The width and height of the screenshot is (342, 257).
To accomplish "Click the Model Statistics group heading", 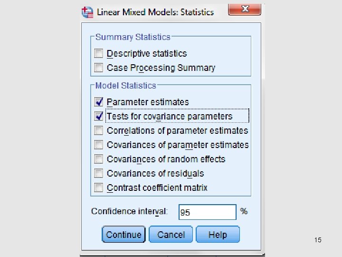I will (x=125, y=86).
